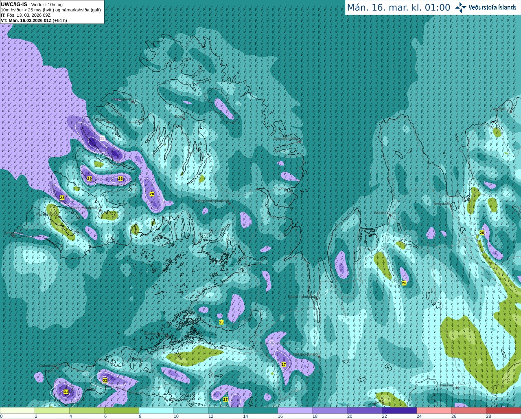
Task: Click the yellow gust label 30
Action: click(x=90, y=179)
